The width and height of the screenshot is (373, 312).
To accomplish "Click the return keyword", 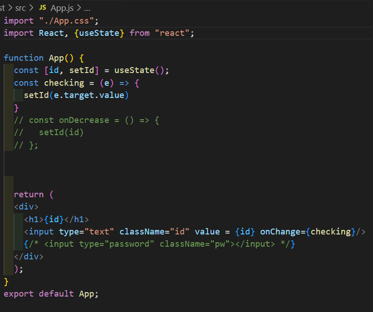I will pos(29,195).
